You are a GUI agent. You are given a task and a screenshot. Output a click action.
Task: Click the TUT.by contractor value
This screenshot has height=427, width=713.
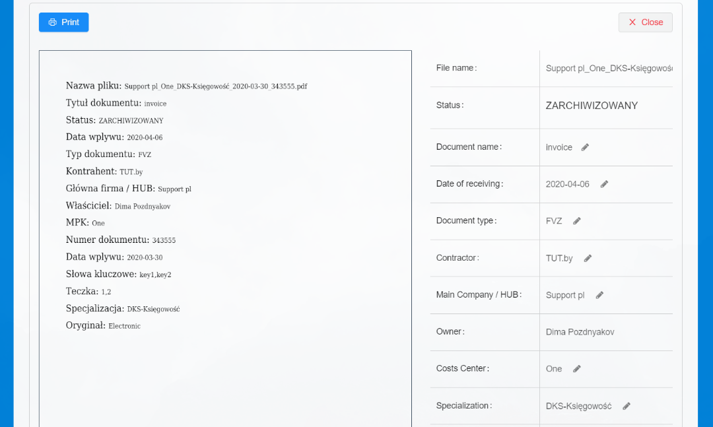point(559,258)
